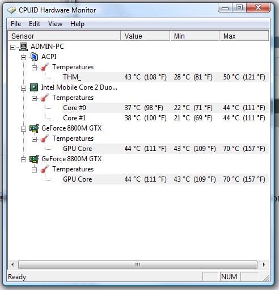The width and height of the screenshot is (279, 290).
Task: Click the Sensor column header
Action: tap(64, 36)
